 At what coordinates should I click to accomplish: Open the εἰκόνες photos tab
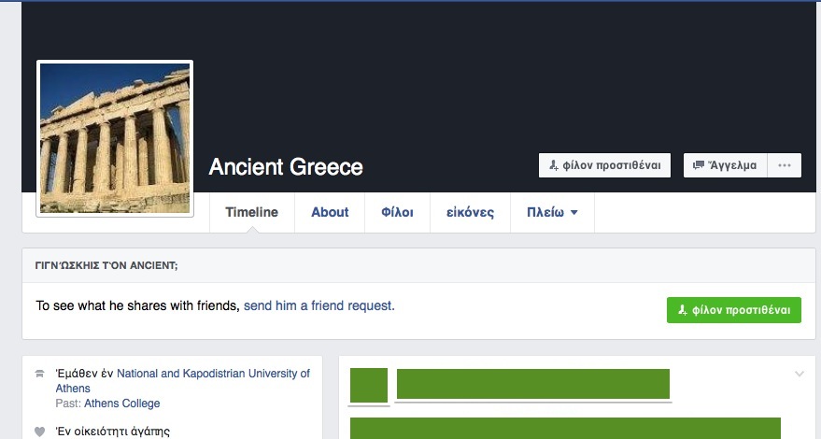470,212
